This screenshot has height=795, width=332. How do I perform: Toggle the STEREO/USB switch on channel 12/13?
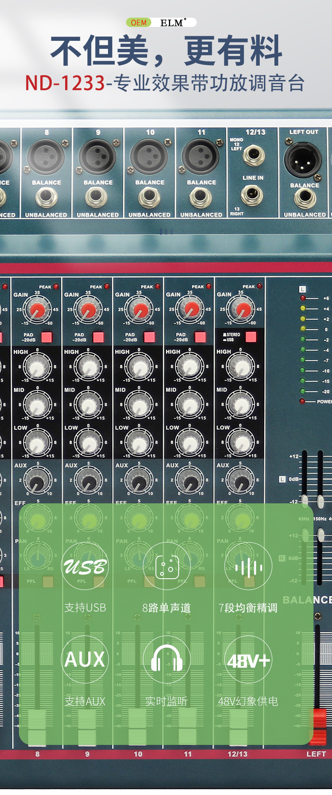251,336
